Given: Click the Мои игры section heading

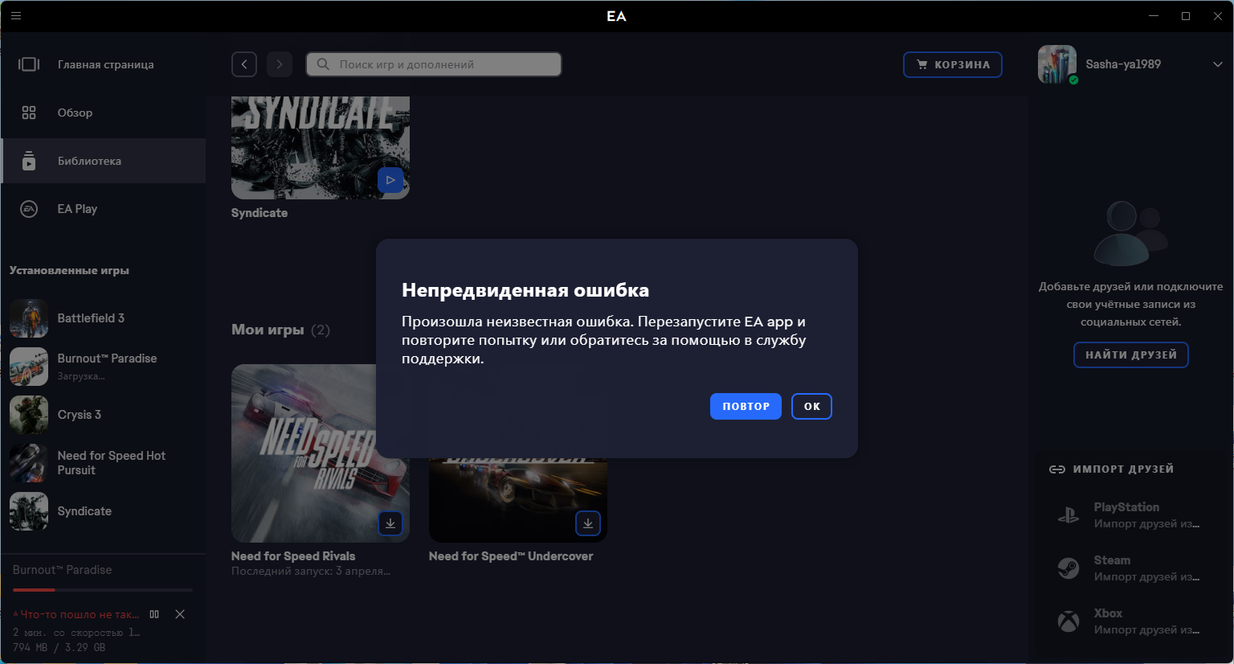Looking at the screenshot, I should tap(268, 330).
